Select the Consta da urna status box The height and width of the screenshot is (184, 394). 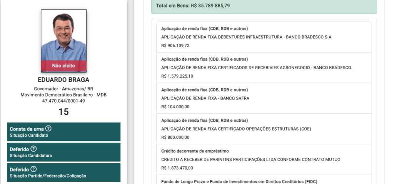(63, 132)
